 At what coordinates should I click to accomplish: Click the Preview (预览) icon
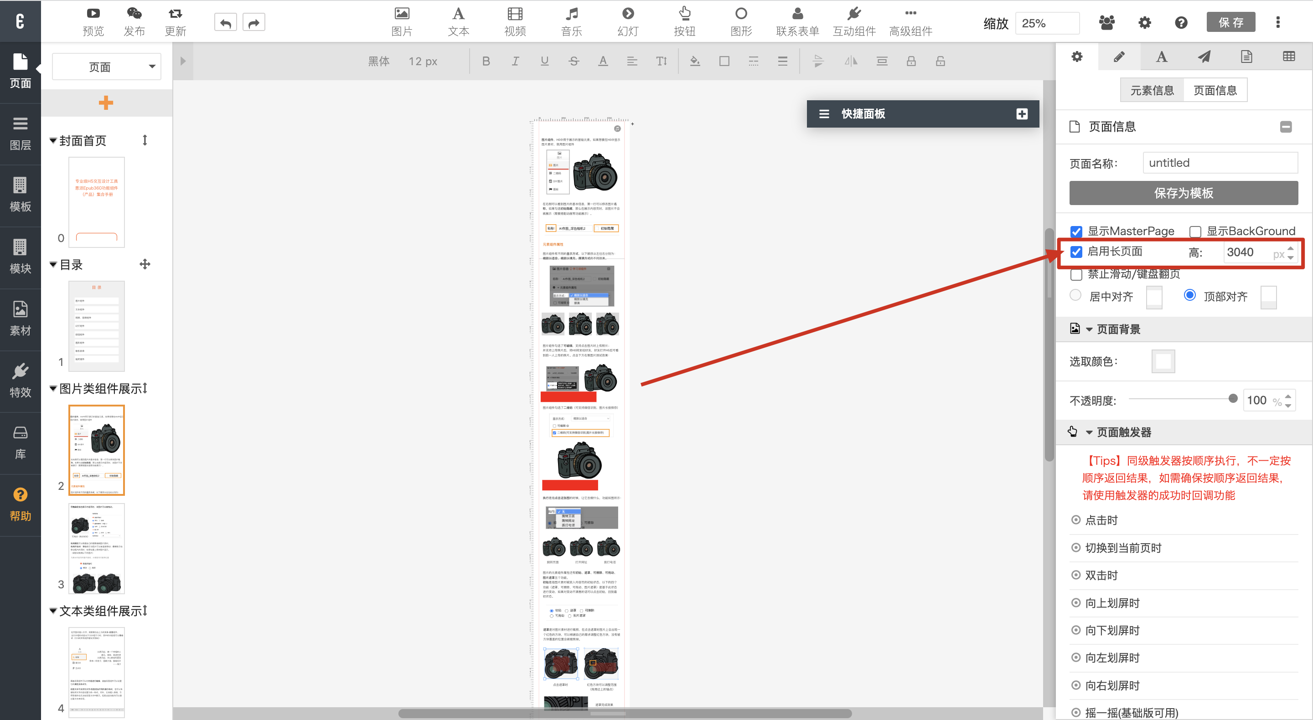93,14
